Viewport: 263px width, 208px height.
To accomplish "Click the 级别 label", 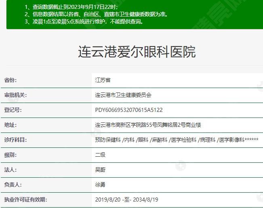I will coord(11,155).
